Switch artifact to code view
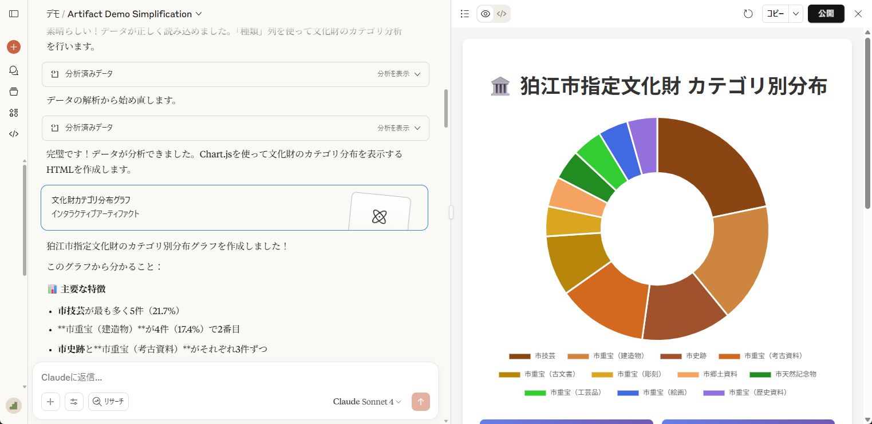The image size is (872, 424). click(502, 14)
